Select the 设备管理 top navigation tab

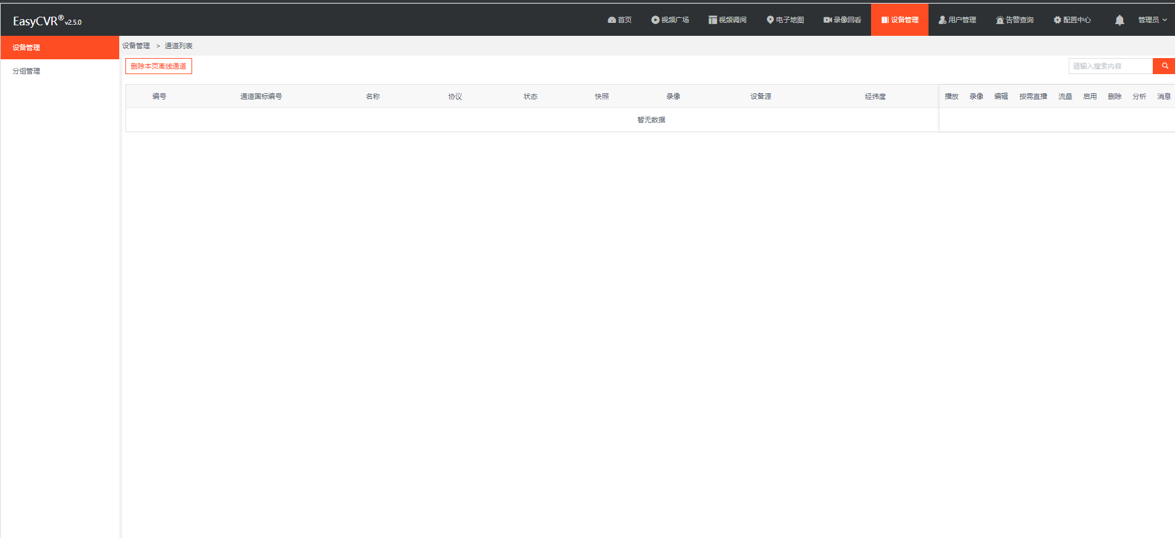coord(899,20)
